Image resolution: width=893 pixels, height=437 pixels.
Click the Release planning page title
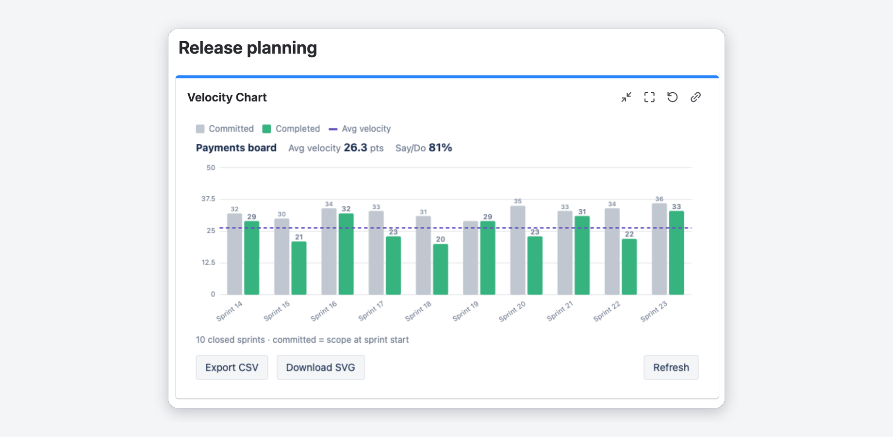(248, 48)
